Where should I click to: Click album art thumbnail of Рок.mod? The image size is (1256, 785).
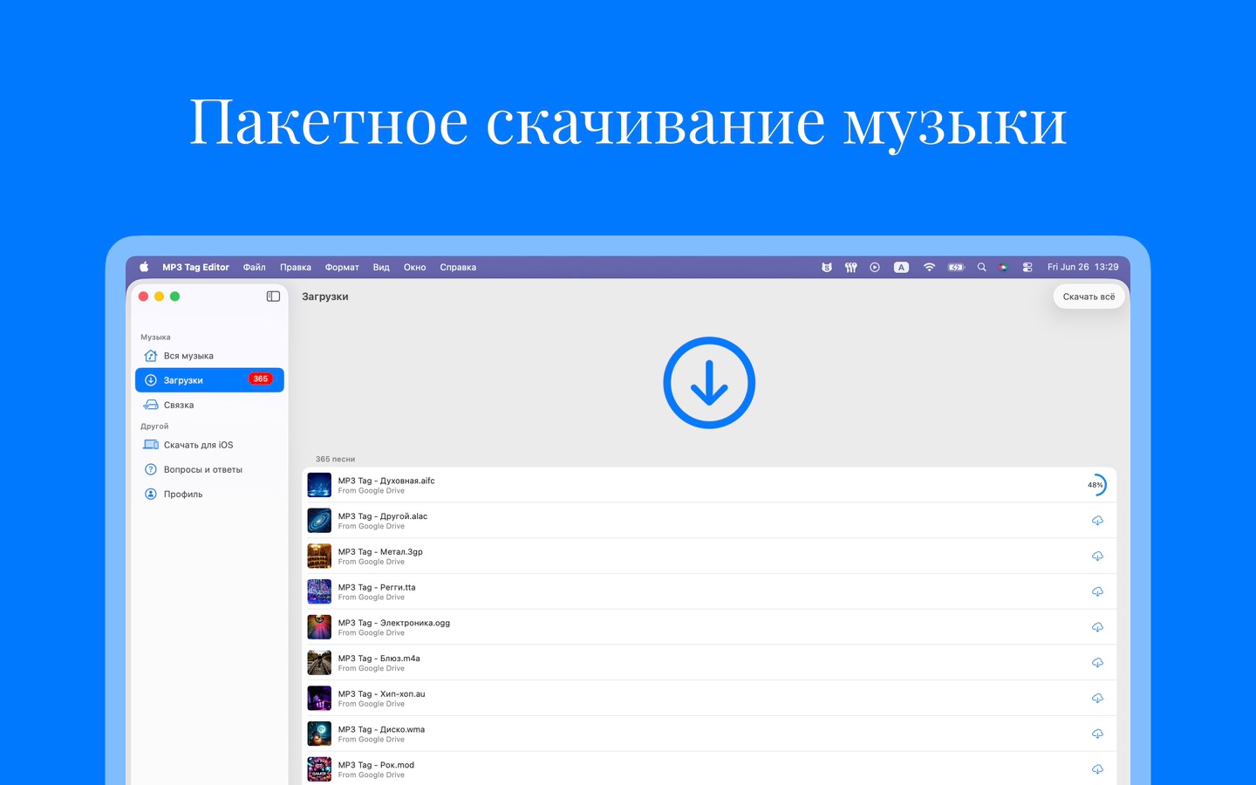pos(319,769)
